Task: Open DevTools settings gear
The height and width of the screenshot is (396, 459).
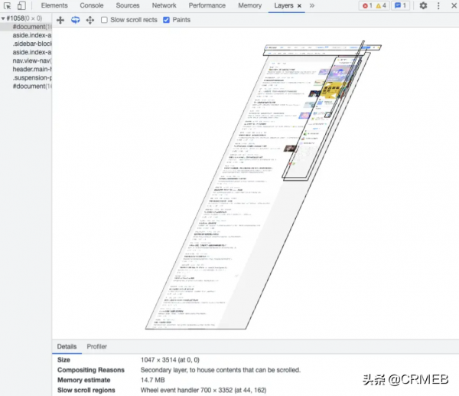Action: click(x=423, y=6)
